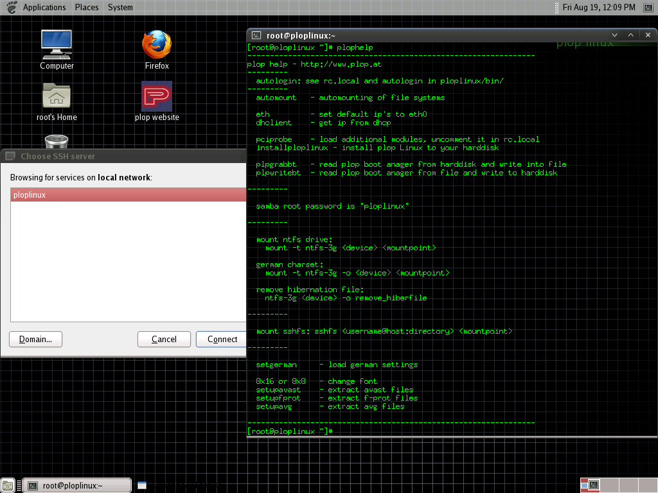This screenshot has height=493, width=658.
Task: Click Cancel in the SSH server dialog
Action: (164, 339)
